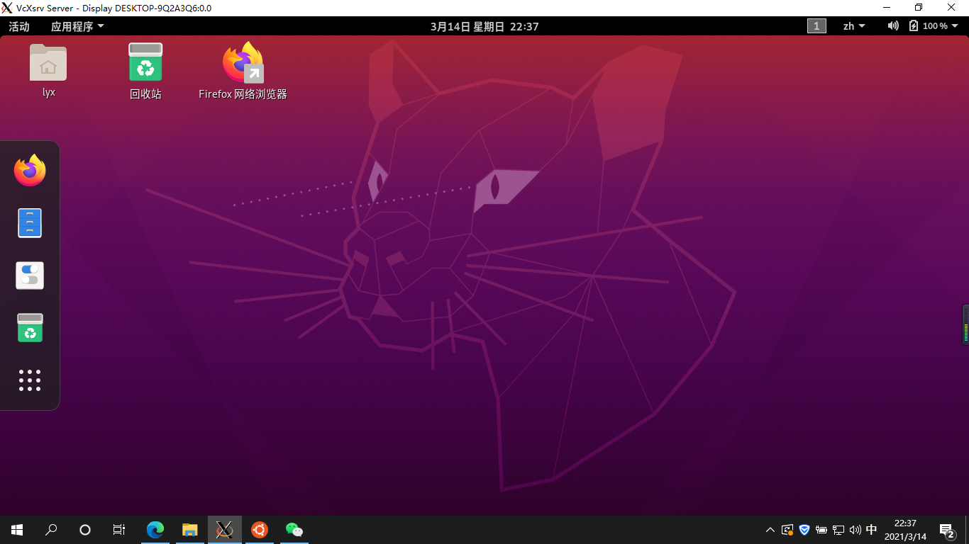The image size is (969, 544).
Task: Open WeChat from the Windows taskbar
Action: tap(294, 529)
